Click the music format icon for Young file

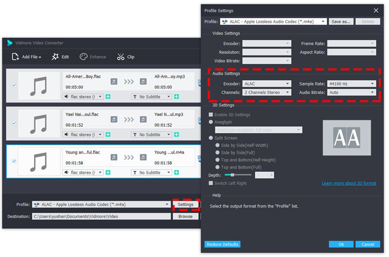114,157
